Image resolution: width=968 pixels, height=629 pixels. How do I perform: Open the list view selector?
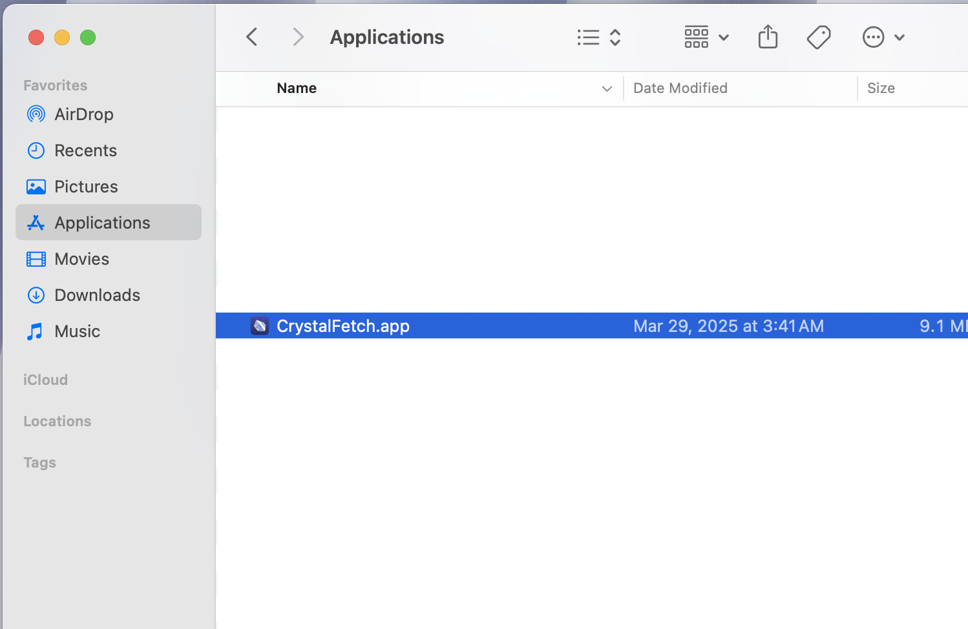pyautogui.click(x=587, y=37)
